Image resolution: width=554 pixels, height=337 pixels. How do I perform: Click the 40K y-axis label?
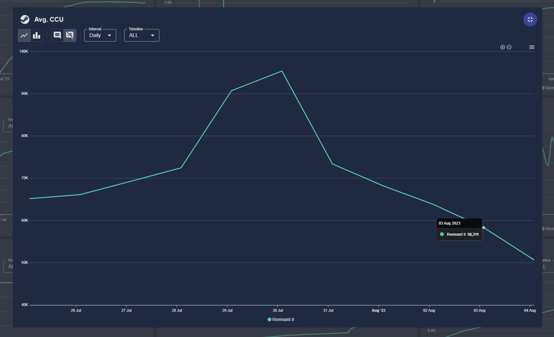[24, 305]
